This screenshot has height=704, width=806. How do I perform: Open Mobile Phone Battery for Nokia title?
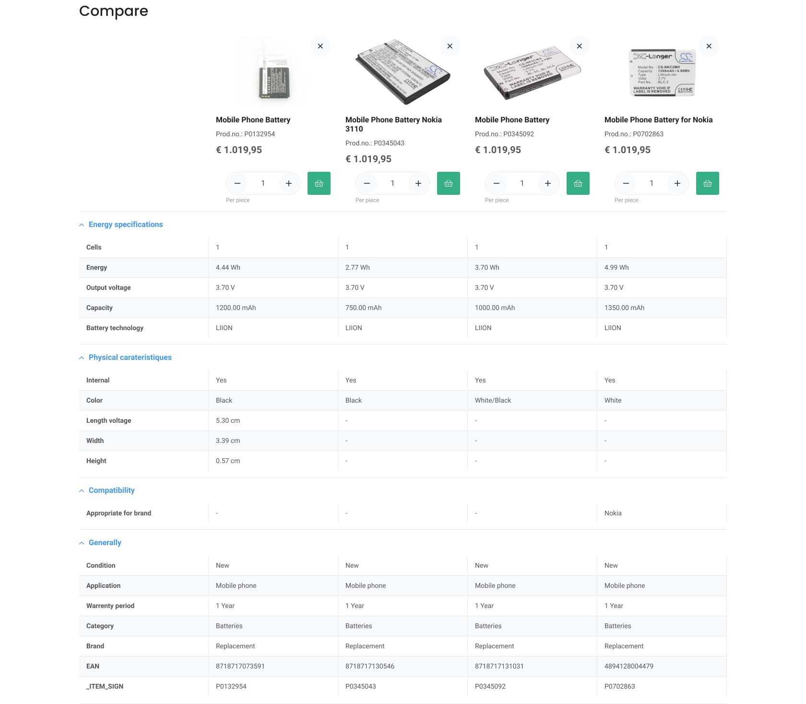click(x=658, y=120)
